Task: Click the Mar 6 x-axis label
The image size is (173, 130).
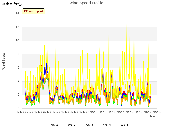Action: (x=138, y=112)
